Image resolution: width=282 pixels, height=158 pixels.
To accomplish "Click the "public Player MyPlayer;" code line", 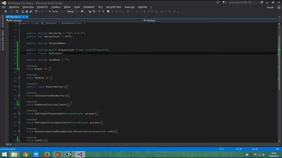I will click(x=45, y=53).
